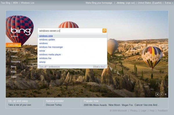The image size is (174, 115).
Task: Open "Cancer Vaccine And..." trending link
Action: tap(147, 105)
